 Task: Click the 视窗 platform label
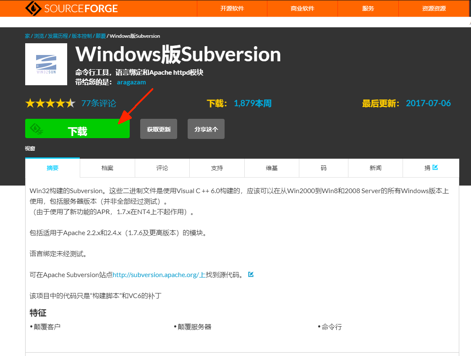30,149
